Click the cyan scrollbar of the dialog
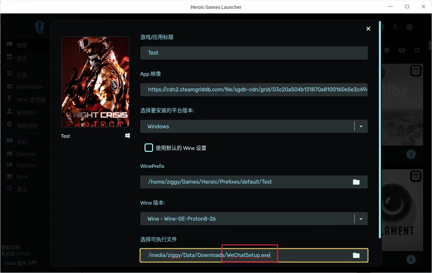 click(380, 129)
